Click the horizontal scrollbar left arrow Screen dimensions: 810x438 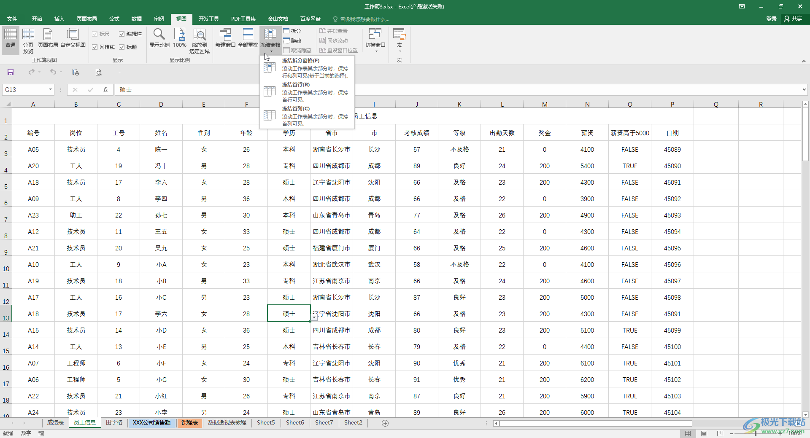coord(497,423)
